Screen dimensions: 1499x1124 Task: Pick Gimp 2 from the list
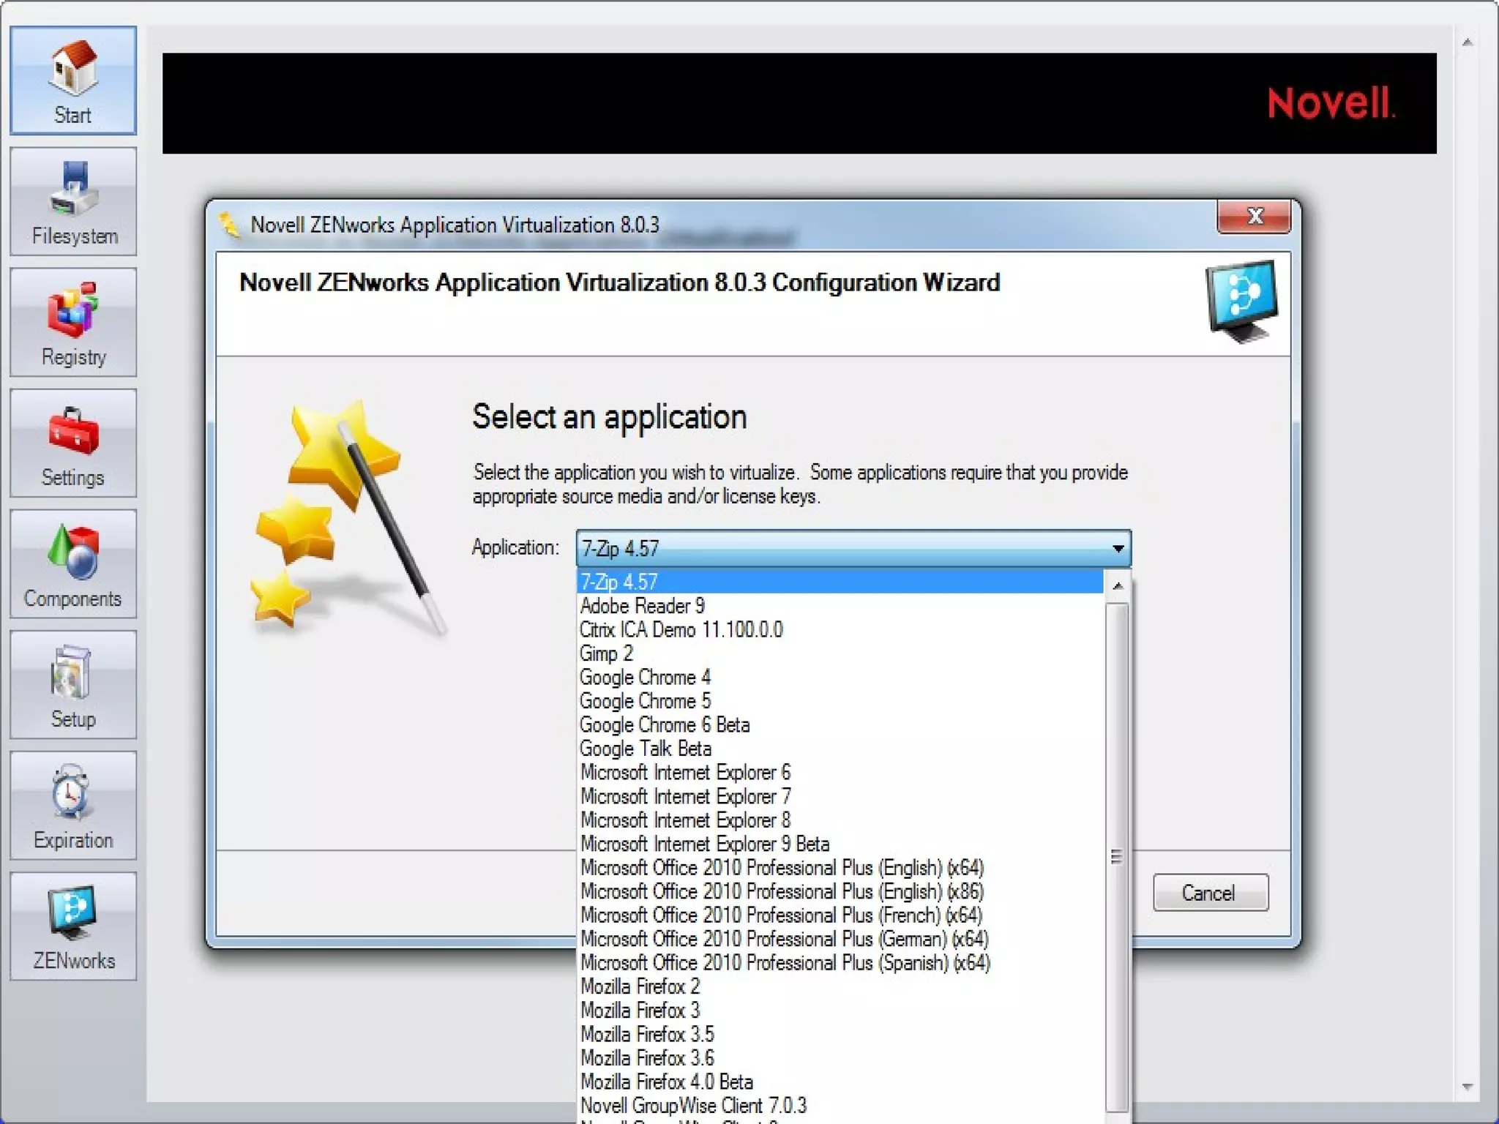tap(840, 653)
